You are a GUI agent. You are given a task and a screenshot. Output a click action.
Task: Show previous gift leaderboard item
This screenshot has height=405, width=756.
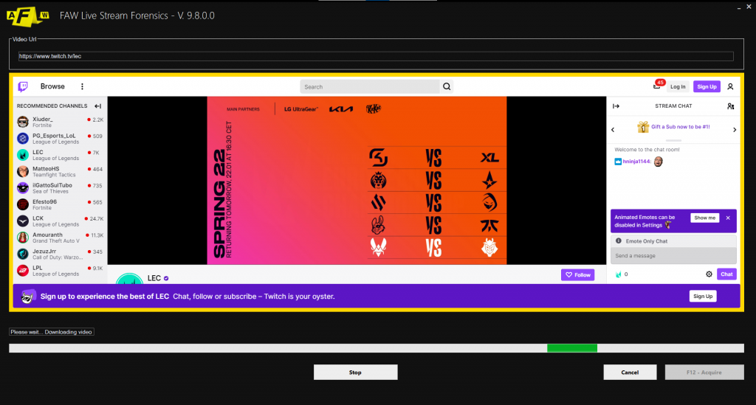[613, 130]
